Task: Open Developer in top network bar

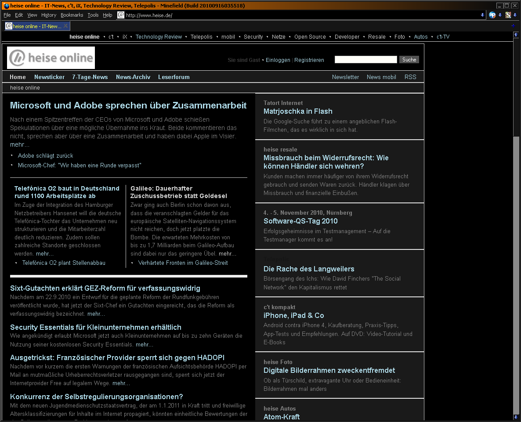Action: 347,37
